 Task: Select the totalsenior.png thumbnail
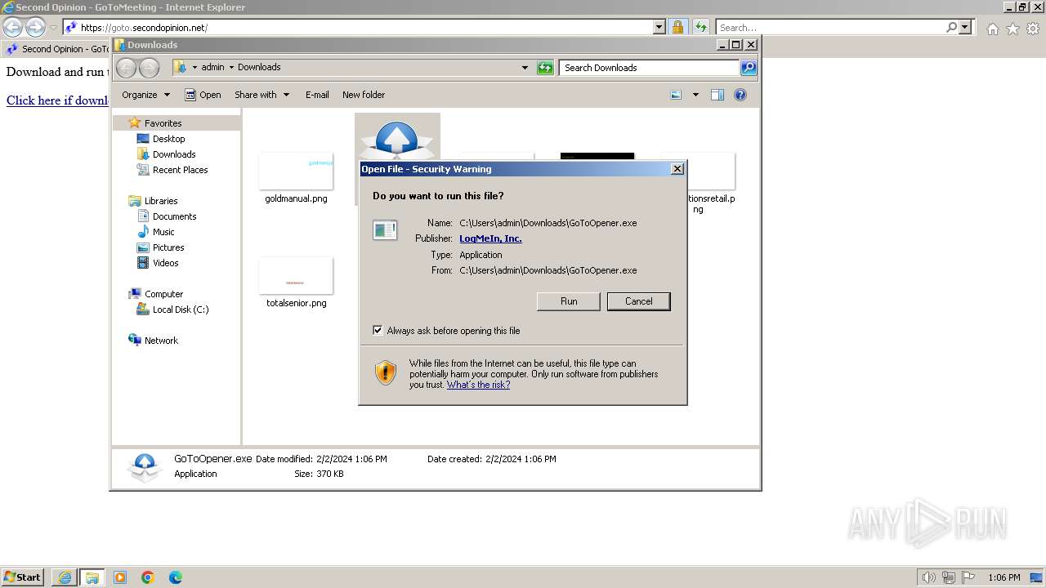click(x=296, y=276)
